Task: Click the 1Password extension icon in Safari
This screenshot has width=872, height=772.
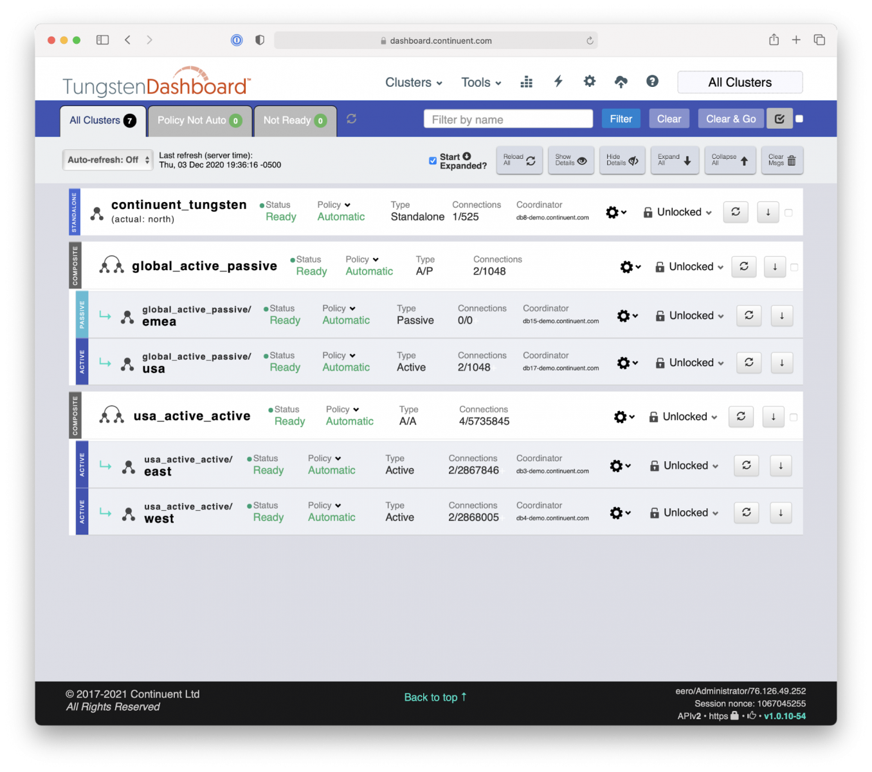Action: pyautogui.click(x=237, y=40)
